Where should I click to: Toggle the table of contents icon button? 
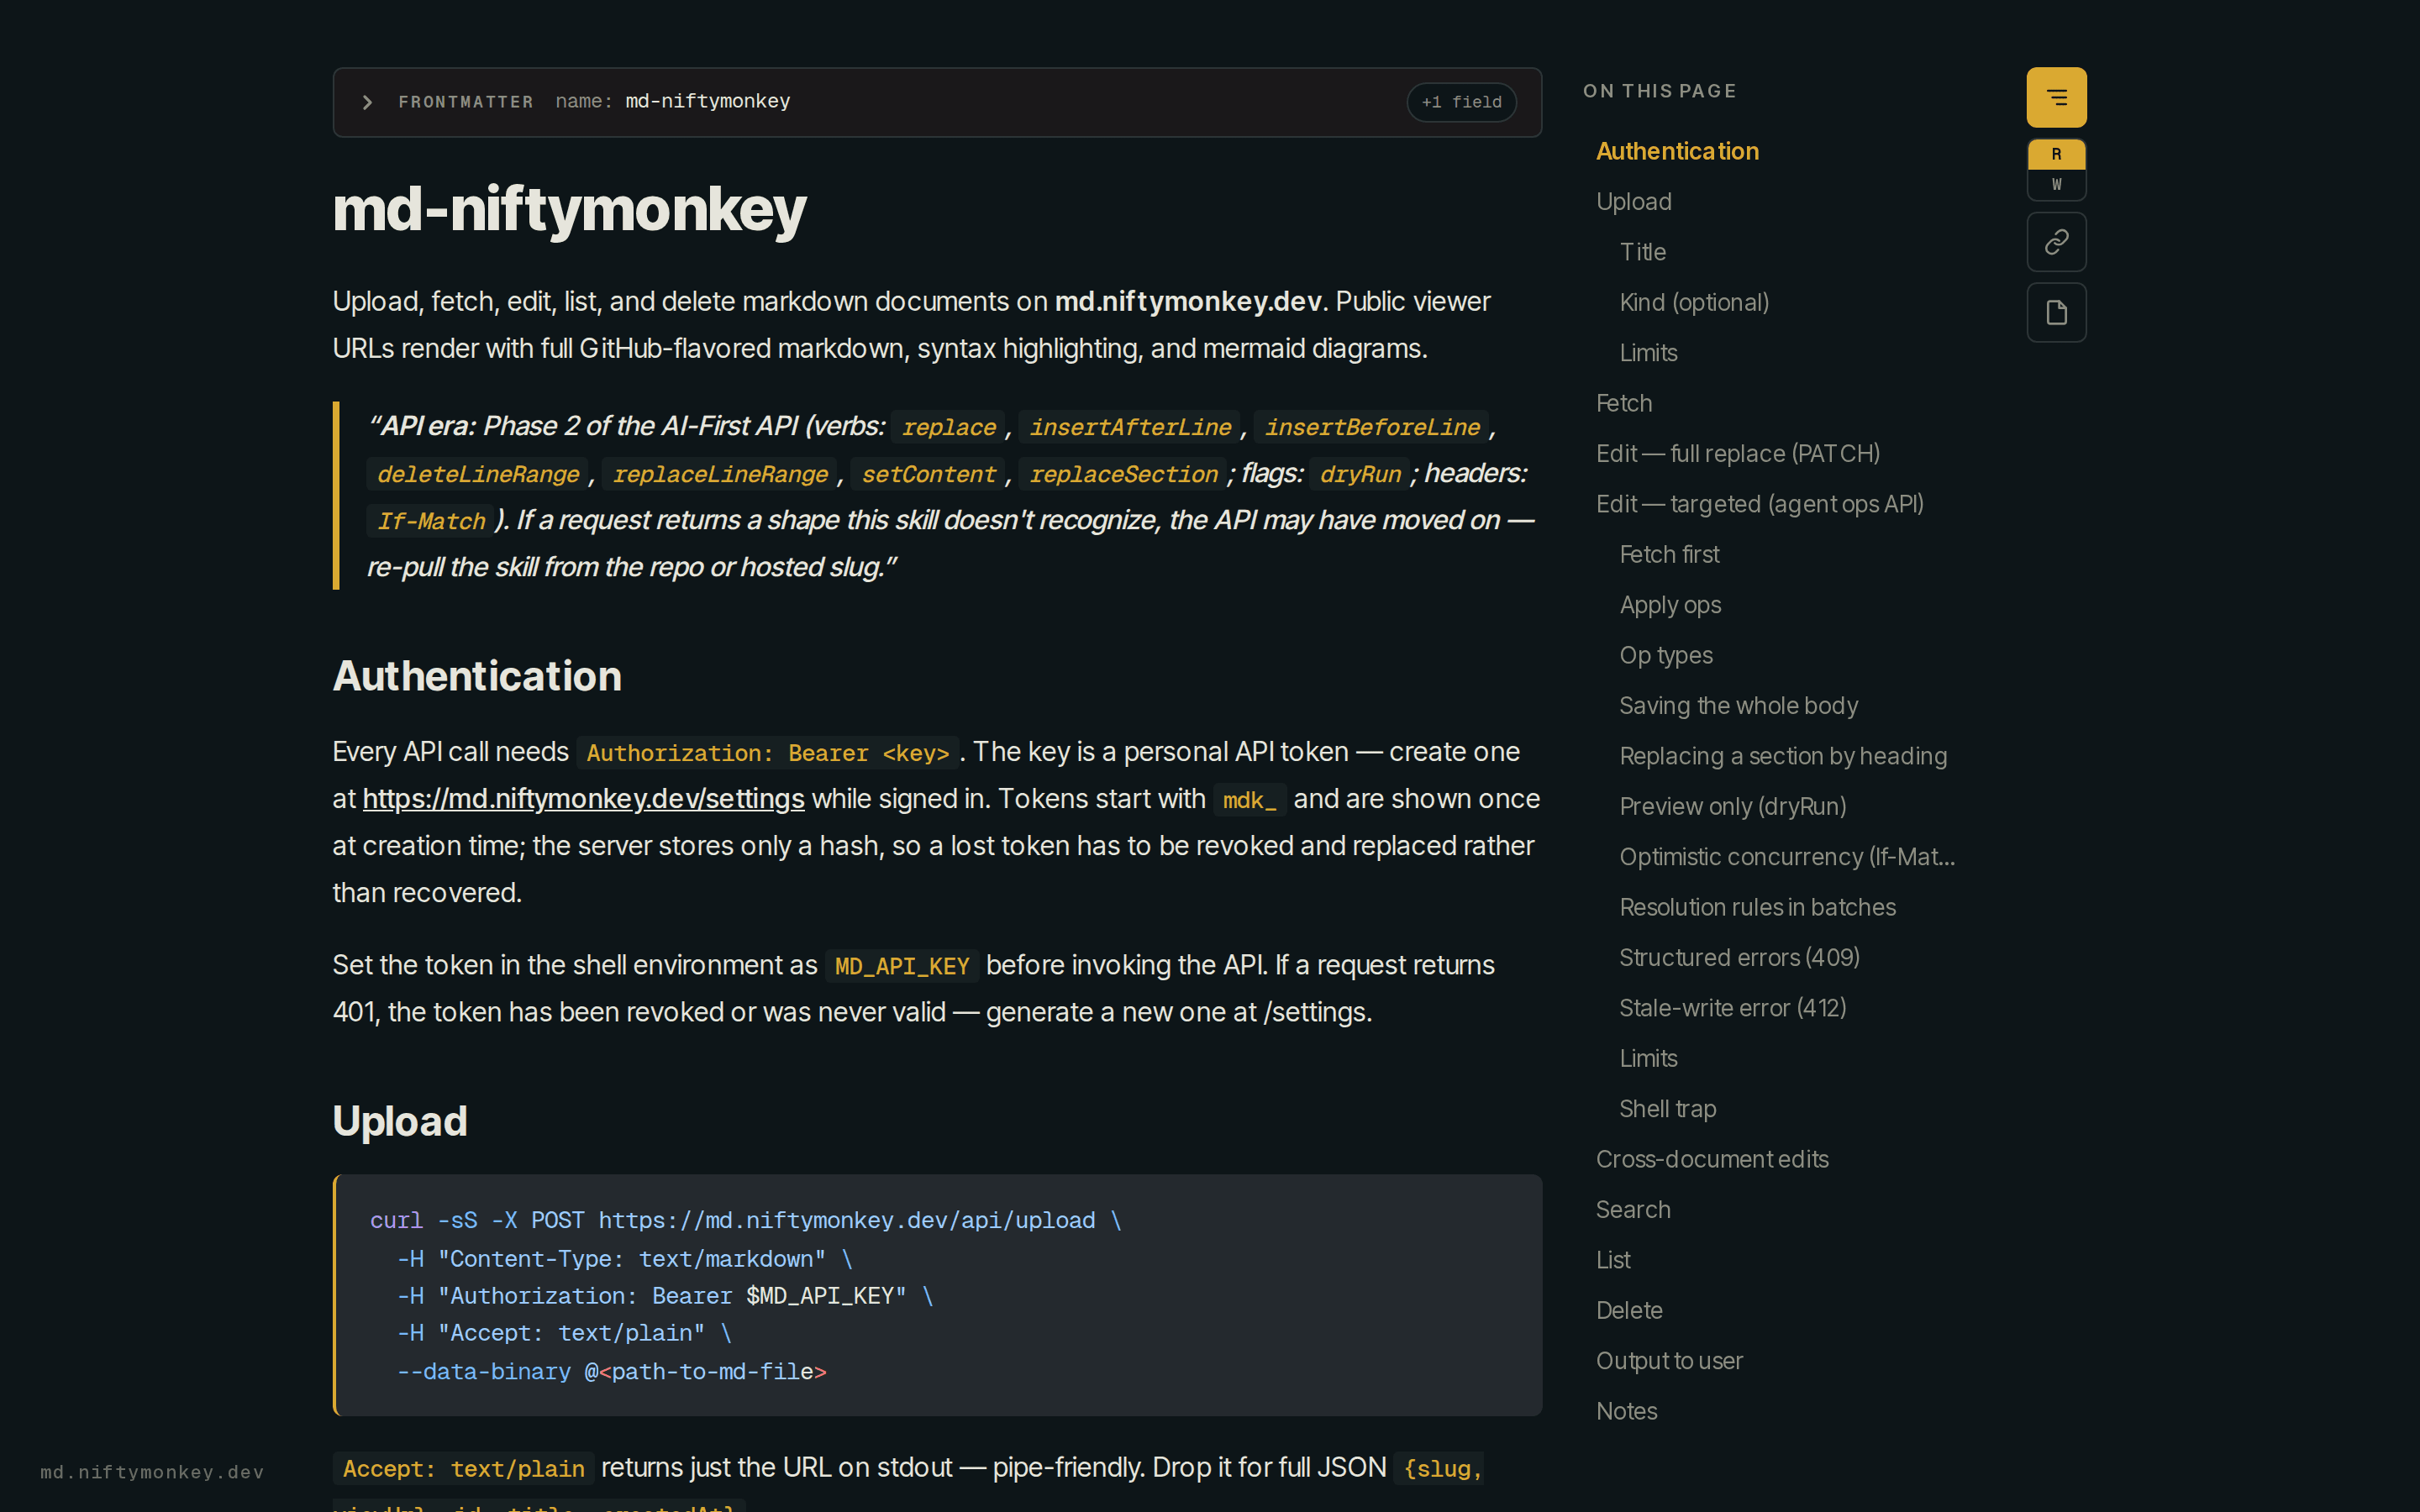2056,97
